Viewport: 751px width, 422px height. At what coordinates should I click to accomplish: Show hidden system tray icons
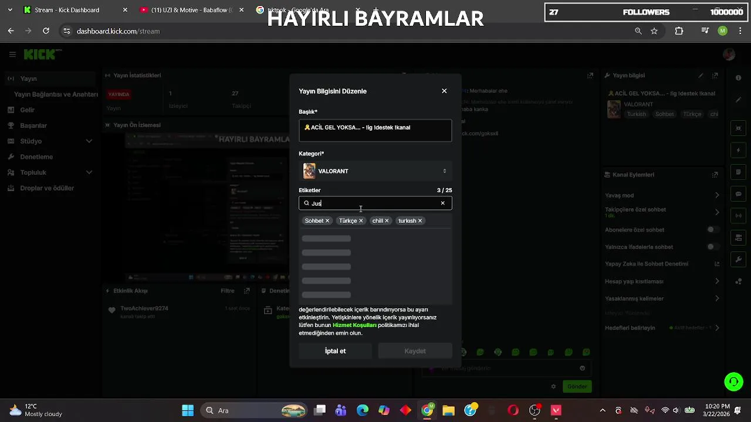603,410
